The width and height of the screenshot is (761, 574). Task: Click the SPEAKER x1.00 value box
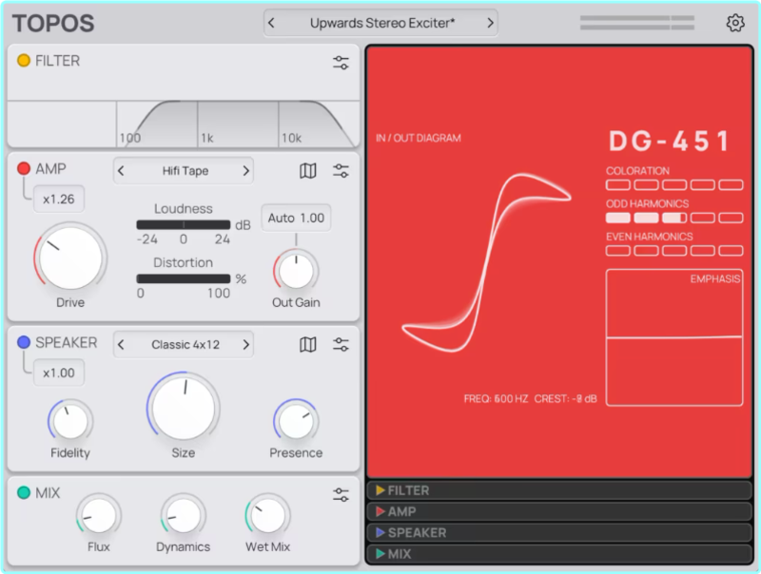59,373
